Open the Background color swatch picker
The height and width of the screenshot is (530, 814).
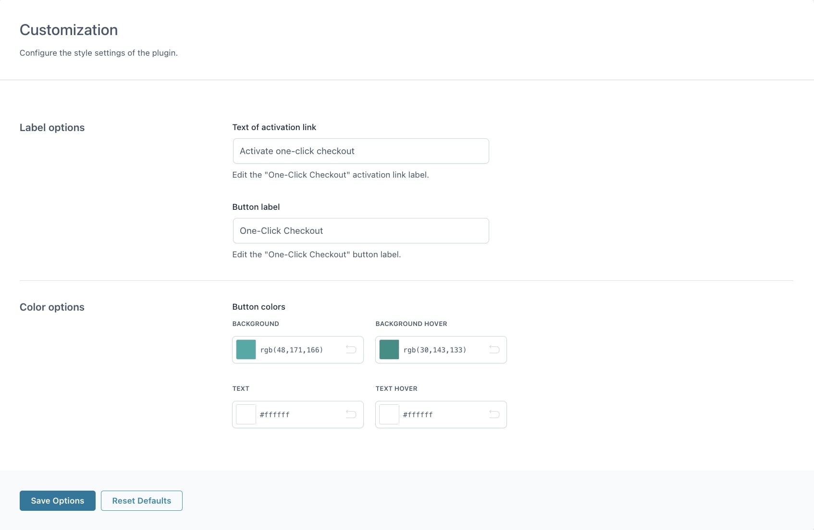246,349
